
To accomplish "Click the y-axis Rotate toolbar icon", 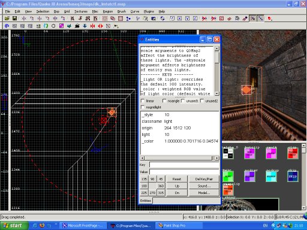I will pyautogui.click(x=47, y=19).
